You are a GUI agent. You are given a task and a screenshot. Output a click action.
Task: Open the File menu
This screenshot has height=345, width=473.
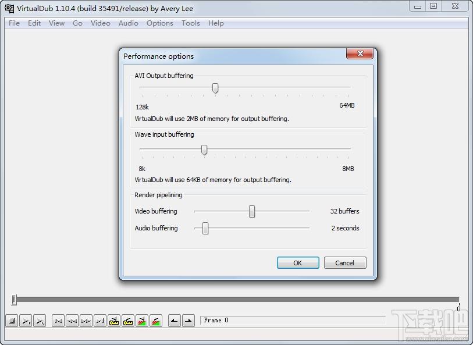click(x=14, y=23)
